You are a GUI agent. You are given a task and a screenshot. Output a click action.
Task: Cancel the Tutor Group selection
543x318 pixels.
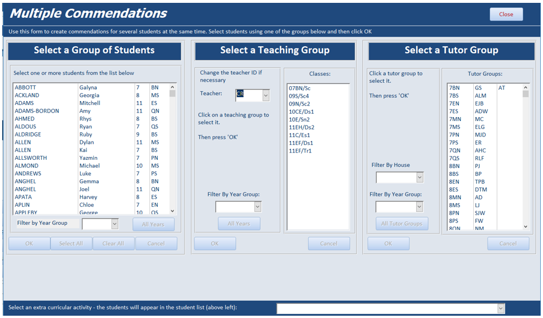[508, 243]
